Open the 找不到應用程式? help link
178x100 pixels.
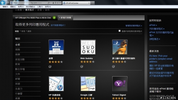58,25
